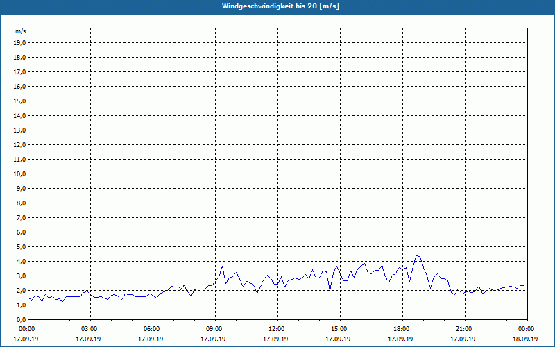
Task: Select the 17.09.19 date under 12:00
Action: [275, 339]
